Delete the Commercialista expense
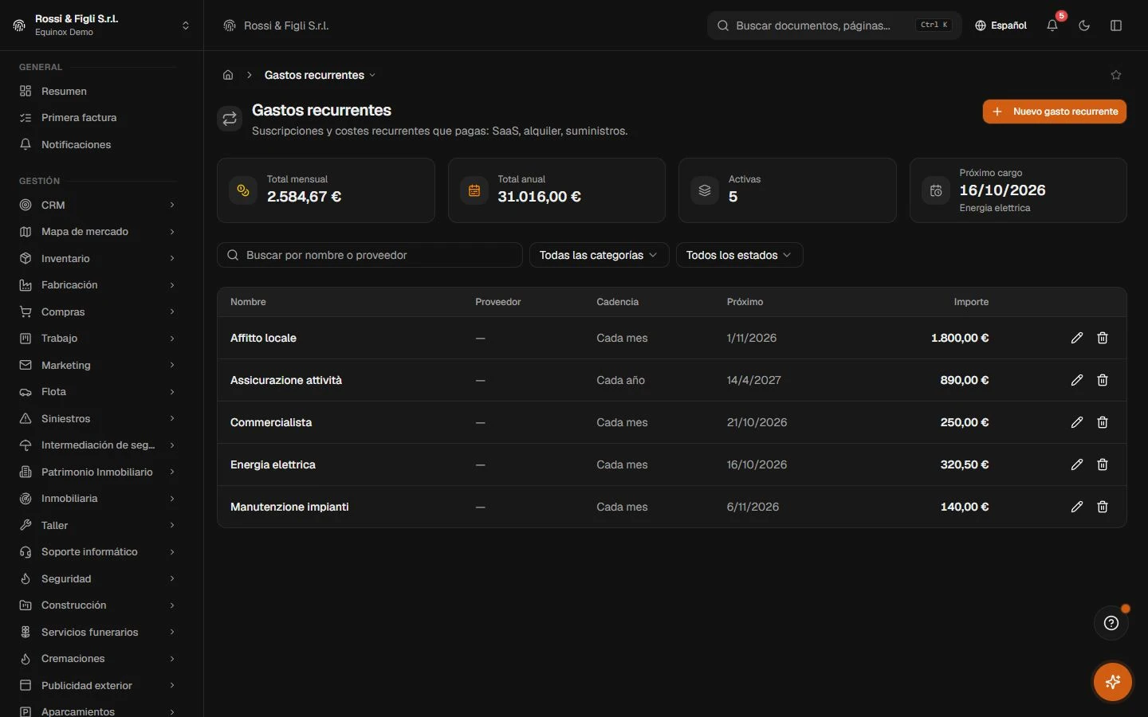This screenshot has width=1148, height=717. coord(1103,422)
